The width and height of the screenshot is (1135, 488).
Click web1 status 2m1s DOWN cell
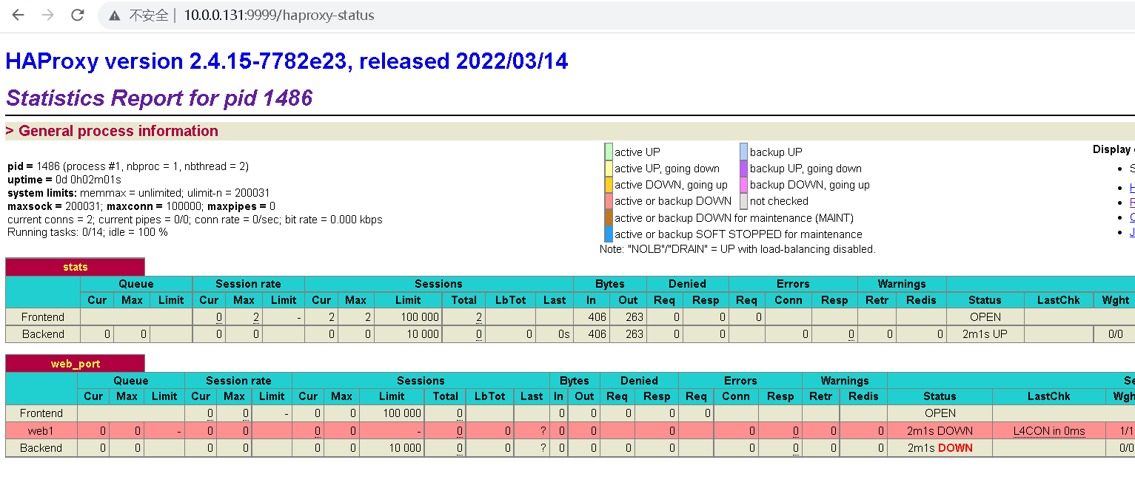point(940,431)
